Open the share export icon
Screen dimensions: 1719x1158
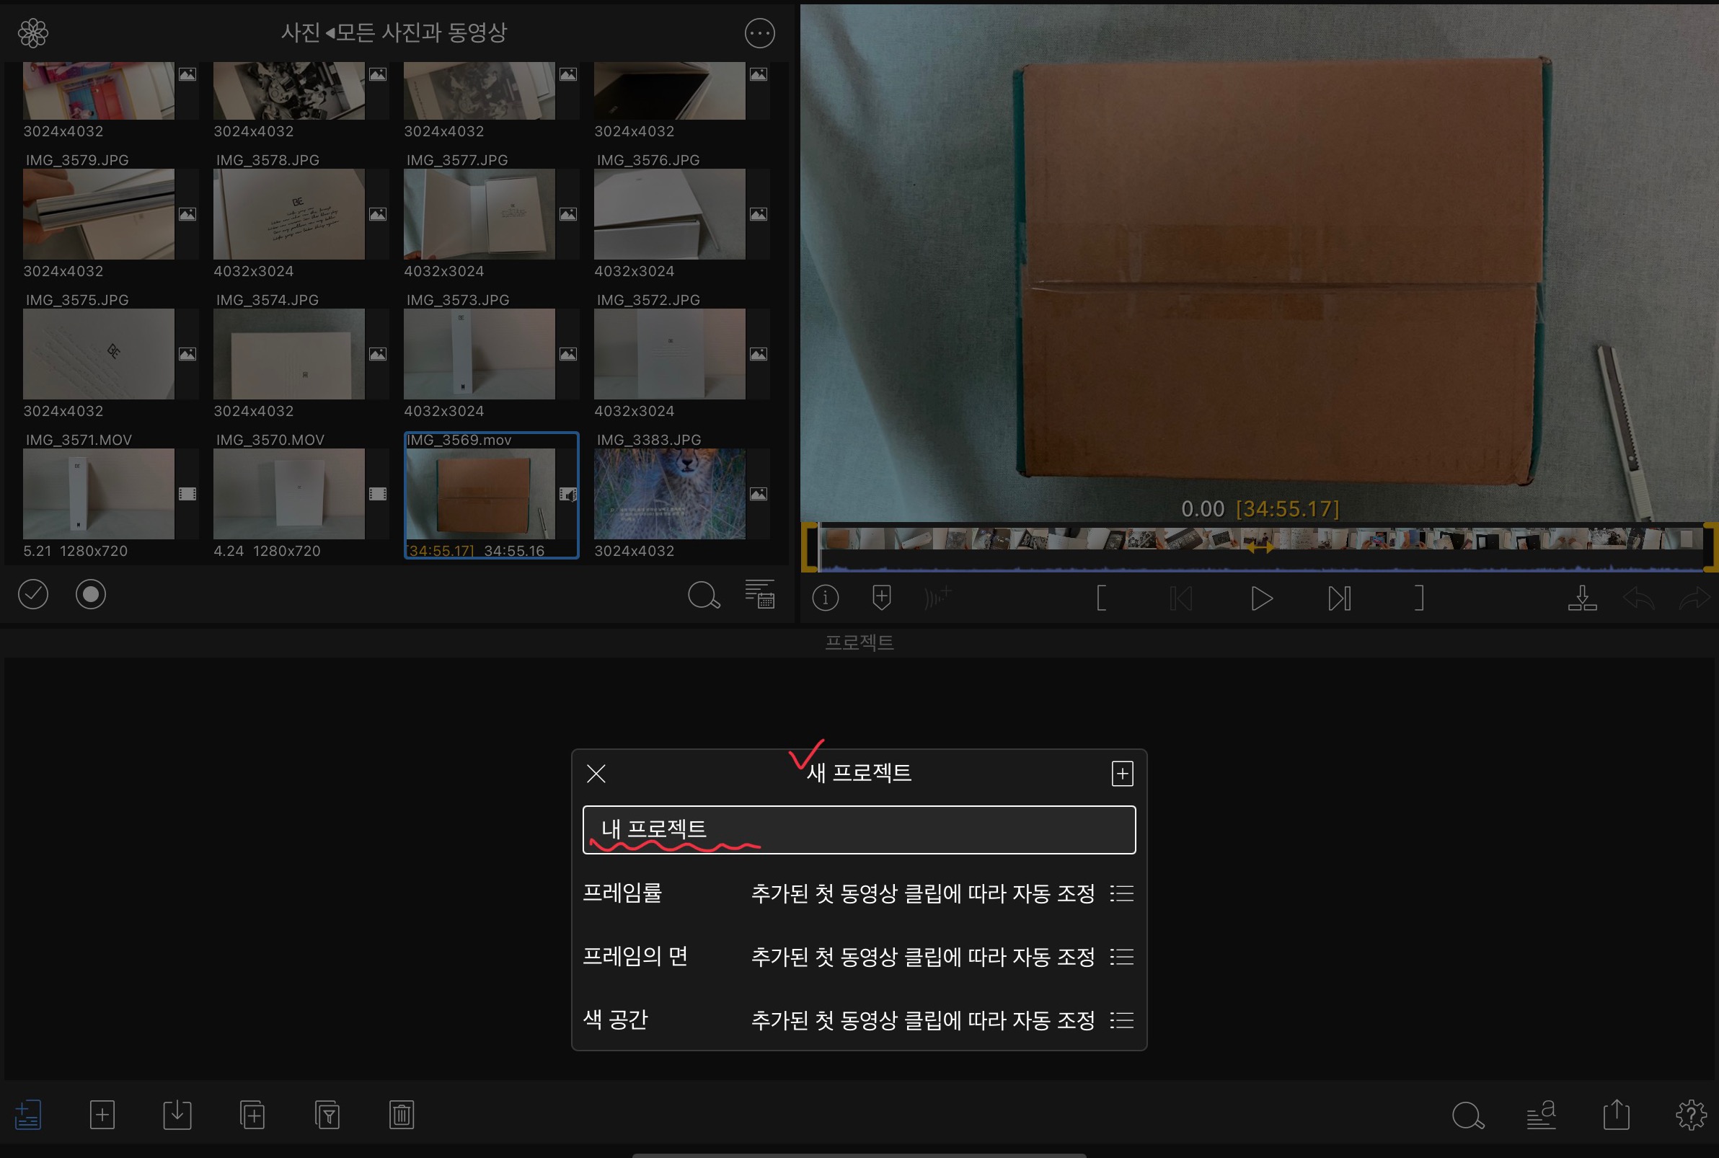pyautogui.click(x=1616, y=1115)
